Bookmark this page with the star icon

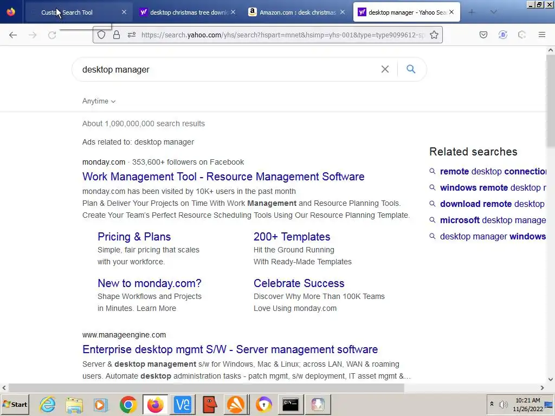(434, 35)
